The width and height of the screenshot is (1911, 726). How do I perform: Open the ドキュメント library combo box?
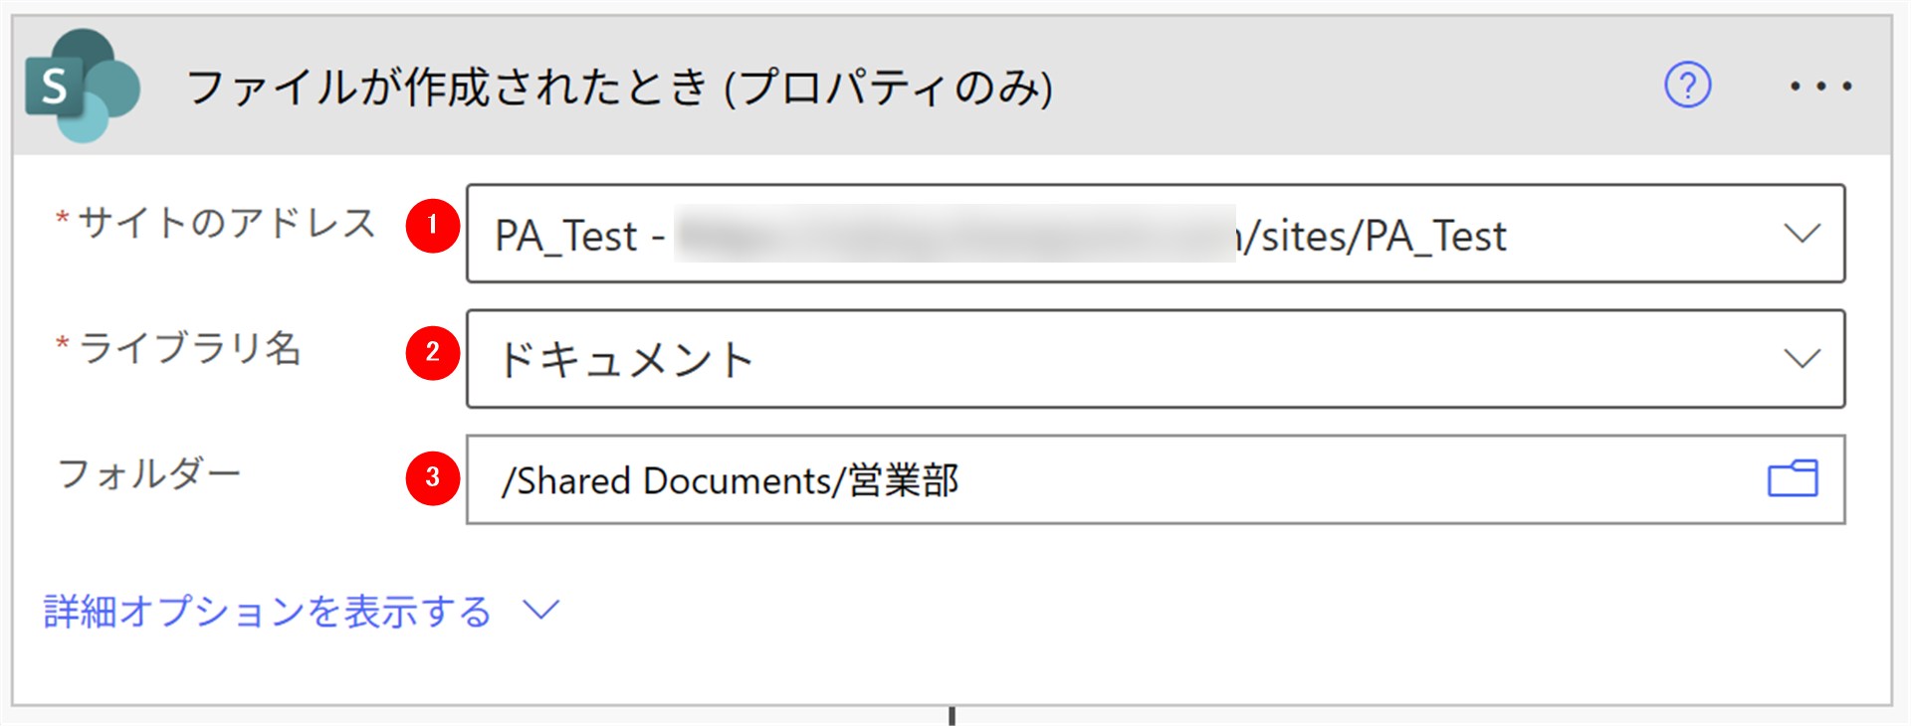[1095, 359]
